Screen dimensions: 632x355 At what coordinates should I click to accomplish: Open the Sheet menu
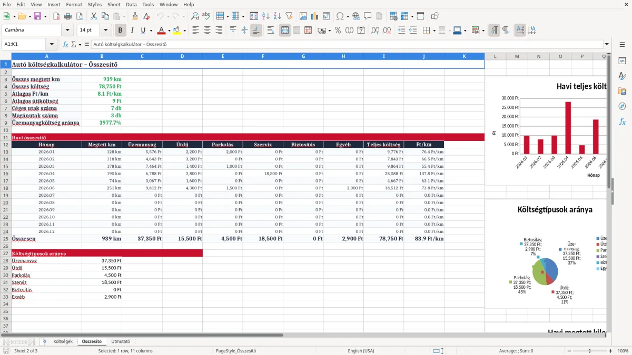114,4
